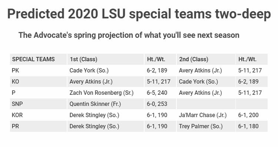Viewport: 278px width, 147px height.
Task: Click Trey Palmer (So.) cell
Action: click(201, 126)
